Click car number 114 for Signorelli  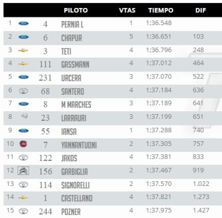(x=45, y=185)
